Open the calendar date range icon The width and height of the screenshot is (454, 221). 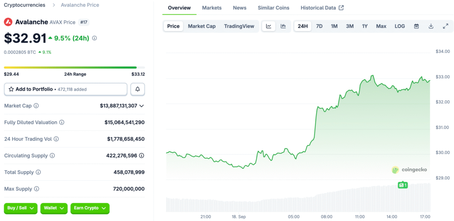416,26
